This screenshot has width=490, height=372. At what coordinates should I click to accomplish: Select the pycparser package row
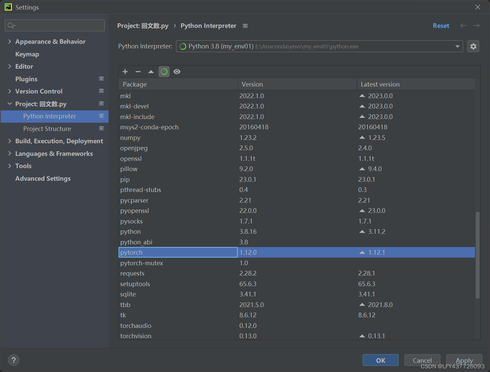[x=297, y=200]
